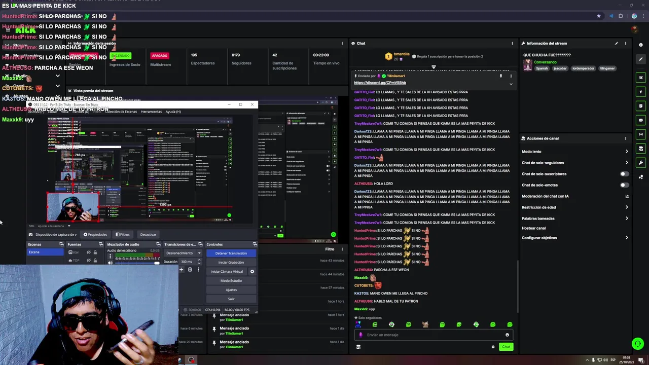Increase transition Duración with stepper
The image size is (649, 365).
(x=199, y=260)
